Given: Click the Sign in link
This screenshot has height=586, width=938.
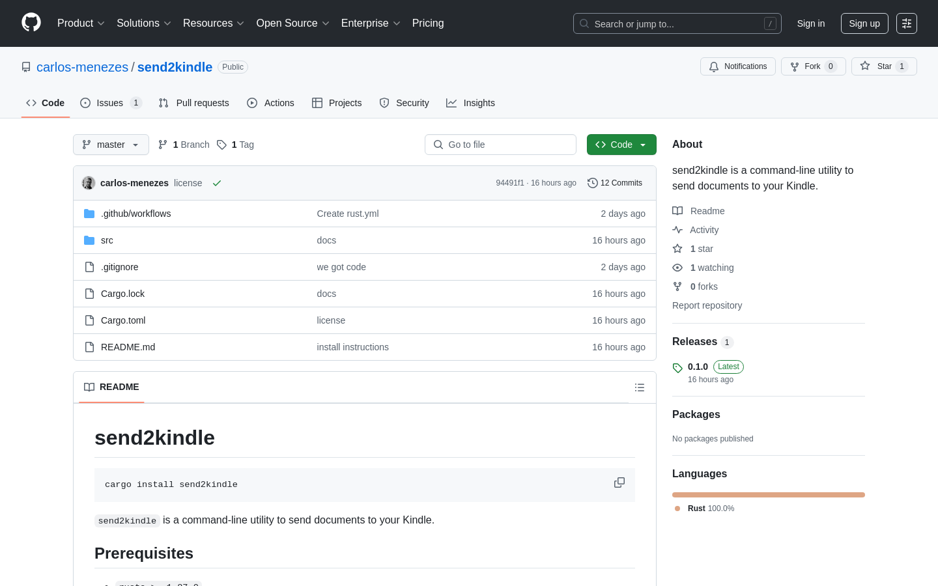Looking at the screenshot, I should pyautogui.click(x=811, y=23).
